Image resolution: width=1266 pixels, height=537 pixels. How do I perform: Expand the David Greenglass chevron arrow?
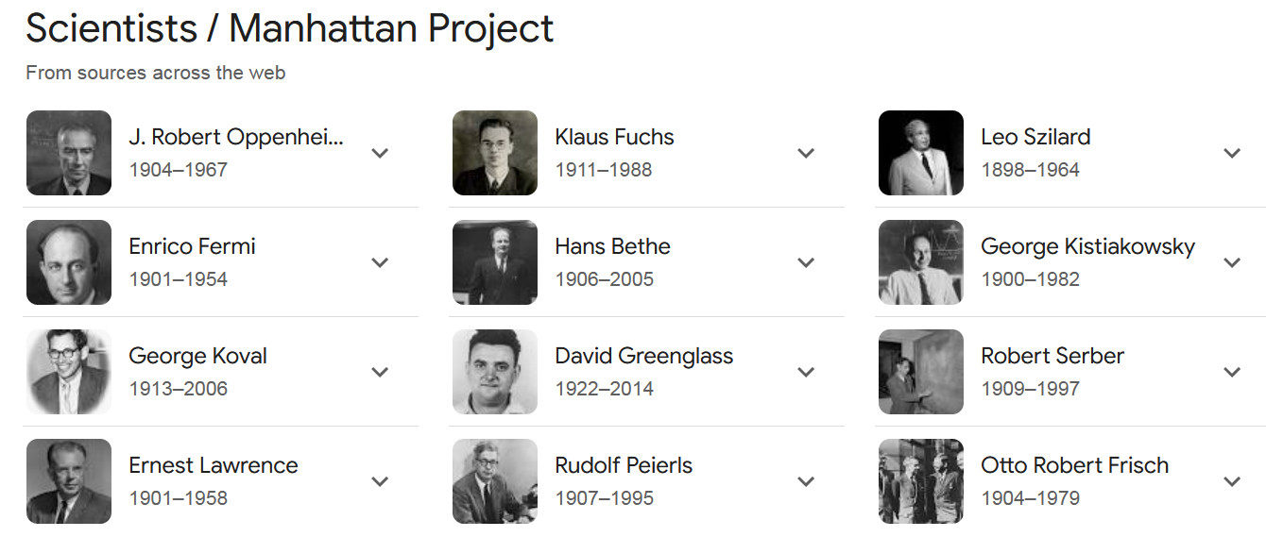[x=806, y=372]
